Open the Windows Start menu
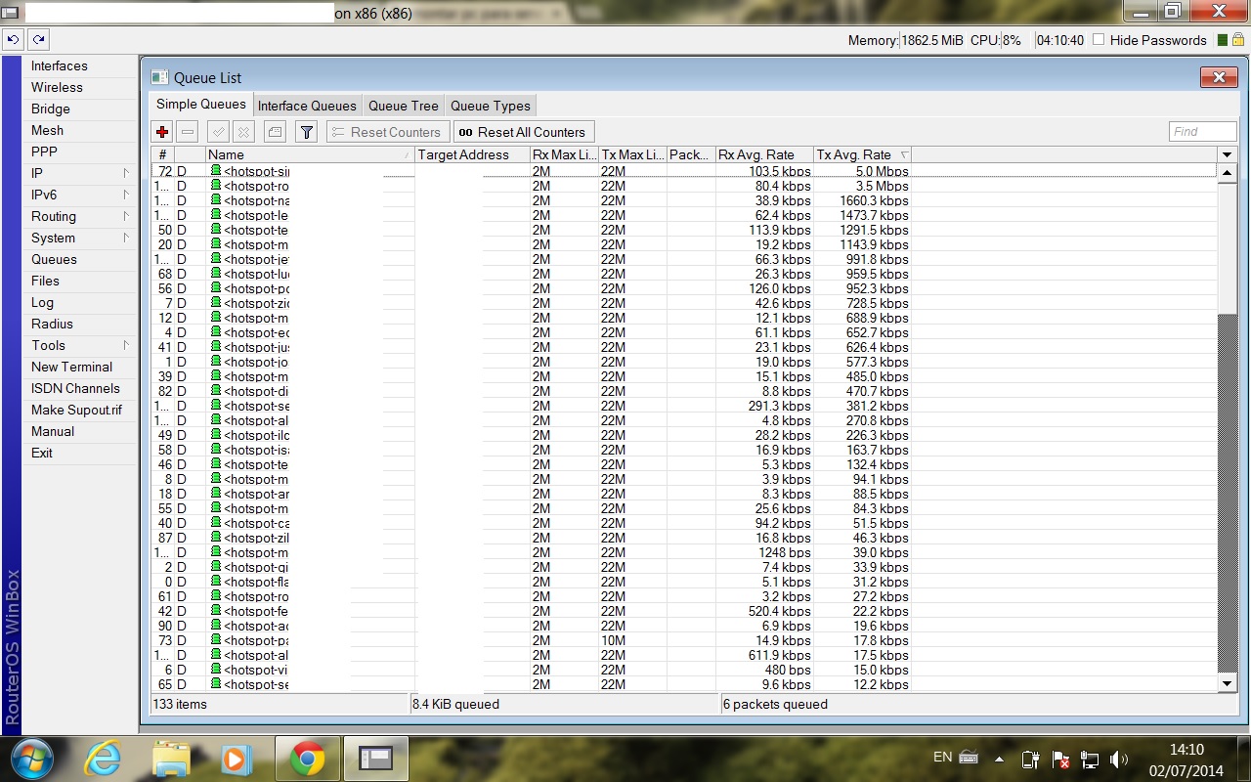Image resolution: width=1251 pixels, height=782 pixels. [x=32, y=759]
